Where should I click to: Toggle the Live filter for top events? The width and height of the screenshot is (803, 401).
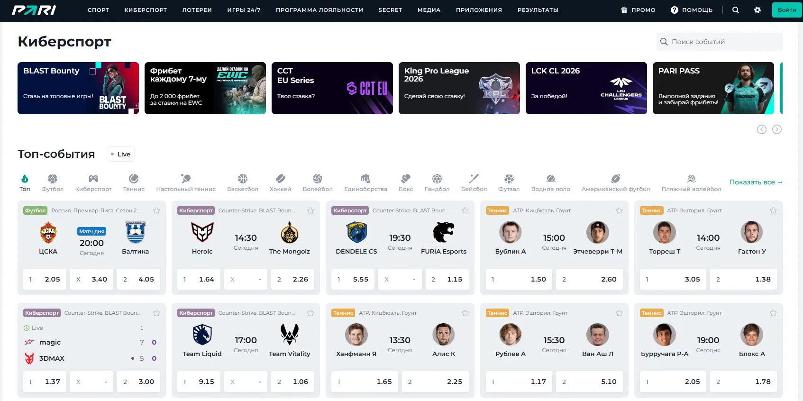pyautogui.click(x=120, y=154)
